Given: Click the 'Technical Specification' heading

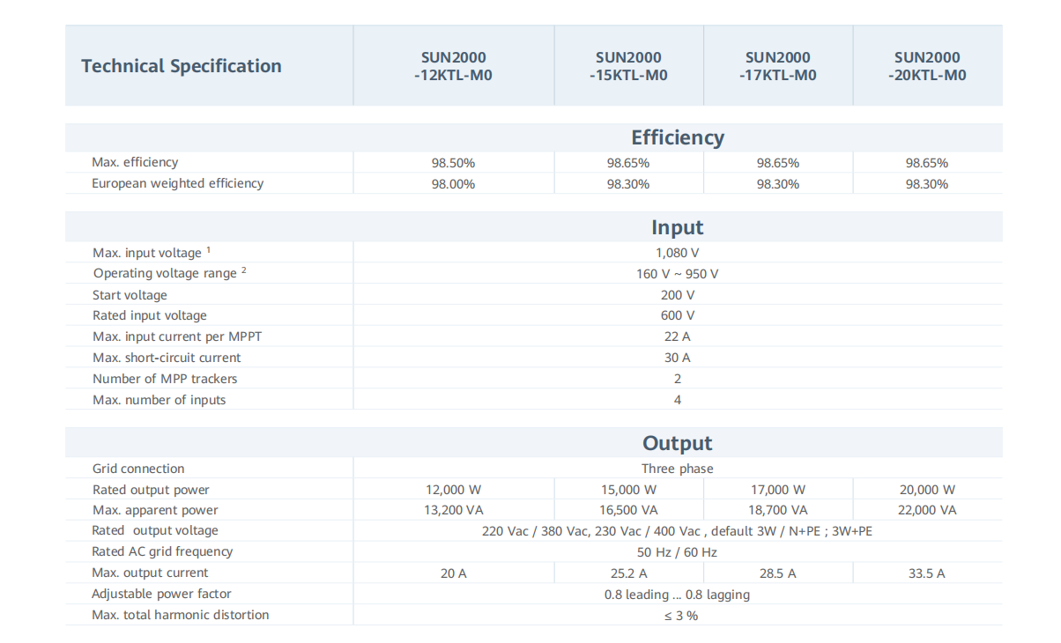Looking at the screenshot, I should tap(182, 66).
